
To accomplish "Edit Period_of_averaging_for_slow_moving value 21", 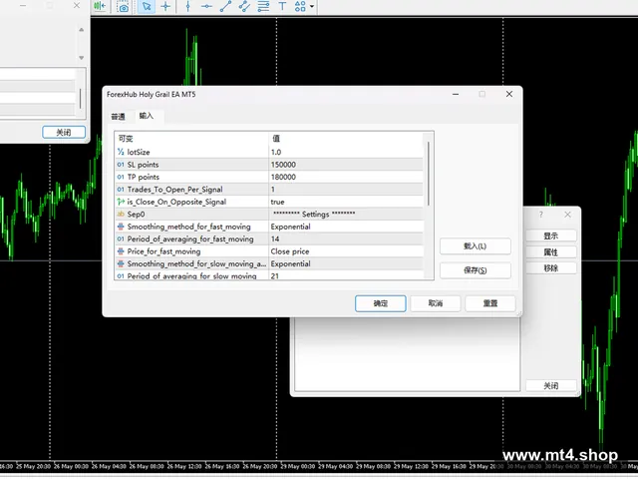I will (346, 275).
